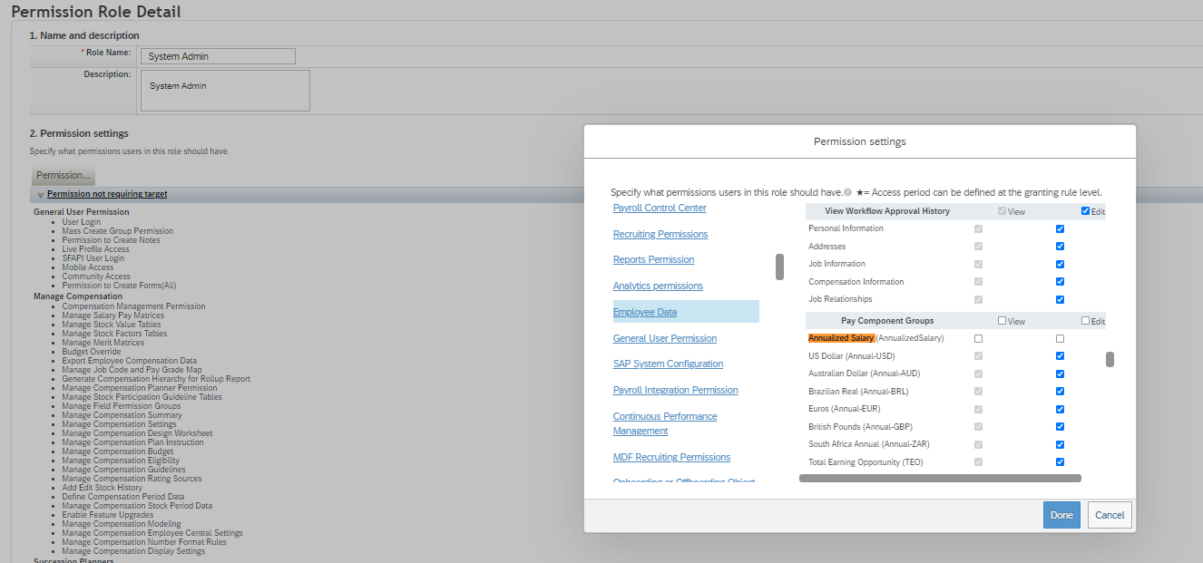
Task: Toggle Edit for South Africa Annual (Annual-ZAR)
Action: 1060,444
